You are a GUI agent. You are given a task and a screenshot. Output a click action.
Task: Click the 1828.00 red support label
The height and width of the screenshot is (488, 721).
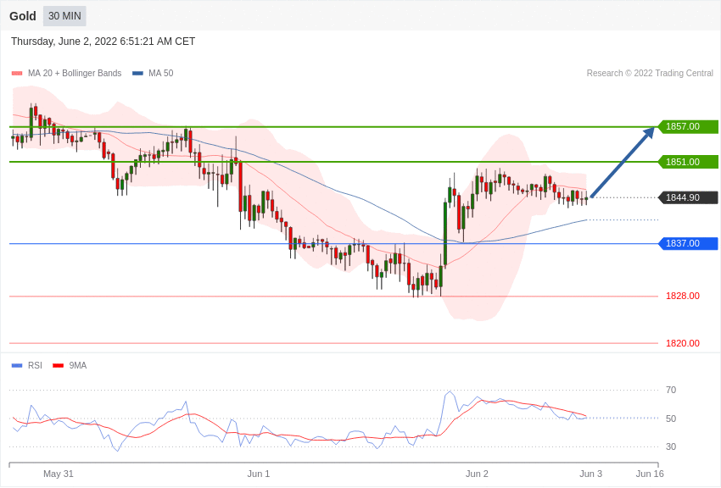pos(682,297)
